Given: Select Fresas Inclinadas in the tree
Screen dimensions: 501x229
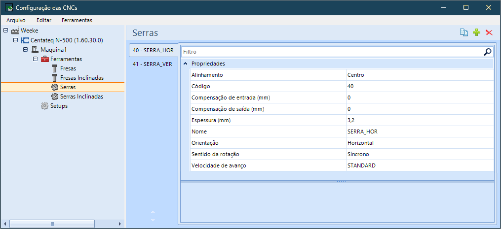Looking at the screenshot, I should click(x=82, y=78).
